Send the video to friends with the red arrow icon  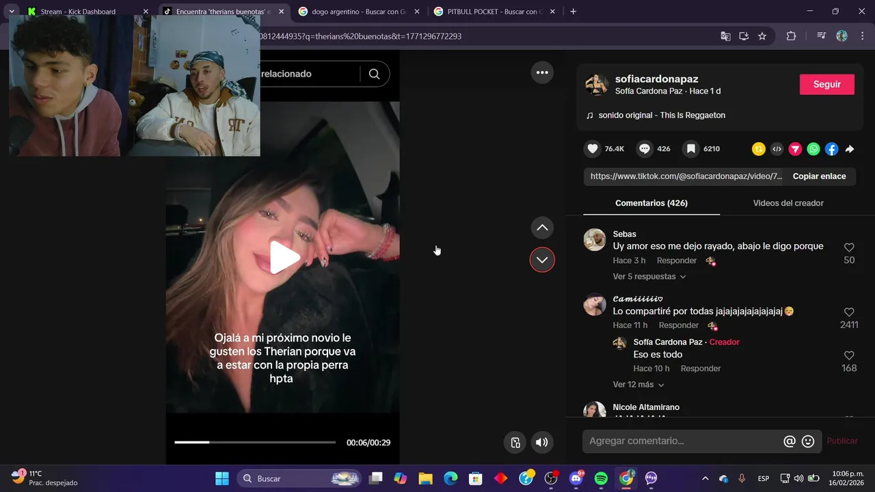pos(795,149)
